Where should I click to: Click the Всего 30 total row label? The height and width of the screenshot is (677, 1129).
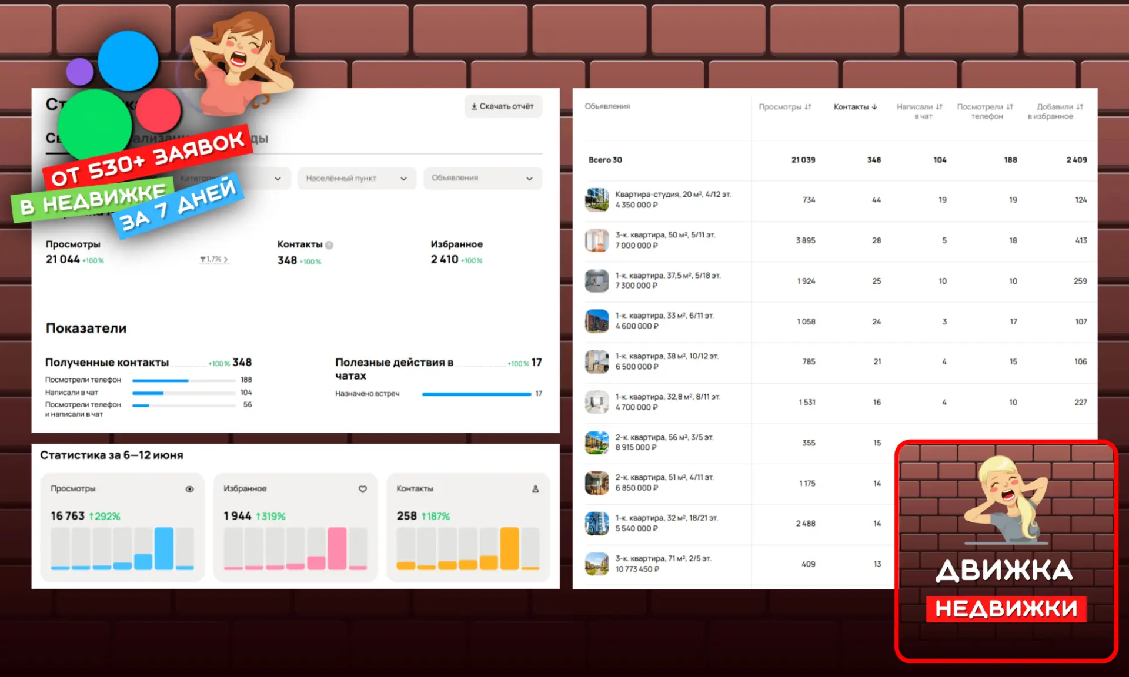(605, 160)
